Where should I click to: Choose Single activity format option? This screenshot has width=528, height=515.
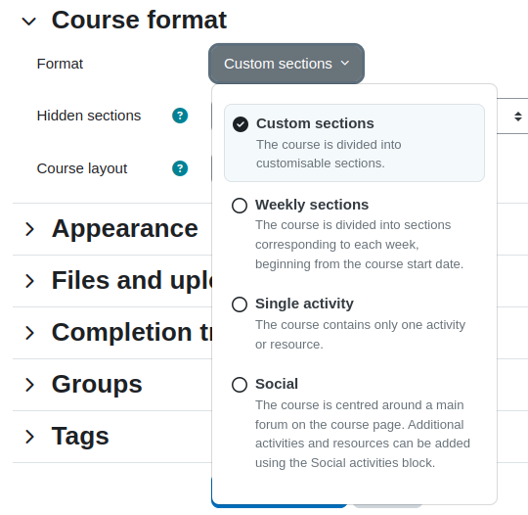tap(354, 323)
